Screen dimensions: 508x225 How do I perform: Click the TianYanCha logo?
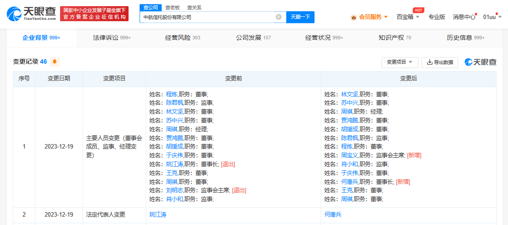click(x=31, y=14)
